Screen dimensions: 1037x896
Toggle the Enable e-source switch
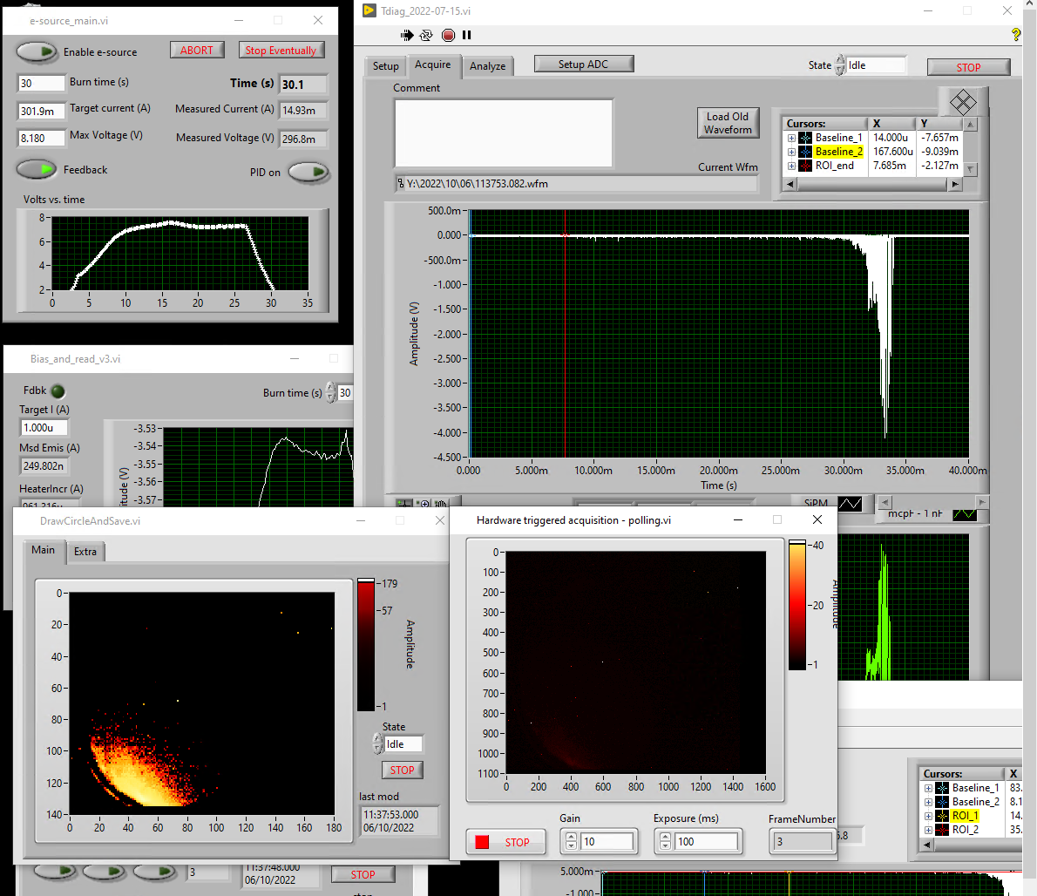(x=37, y=51)
